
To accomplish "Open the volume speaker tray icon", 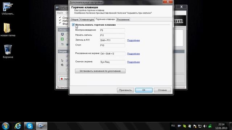I will 205,126.
